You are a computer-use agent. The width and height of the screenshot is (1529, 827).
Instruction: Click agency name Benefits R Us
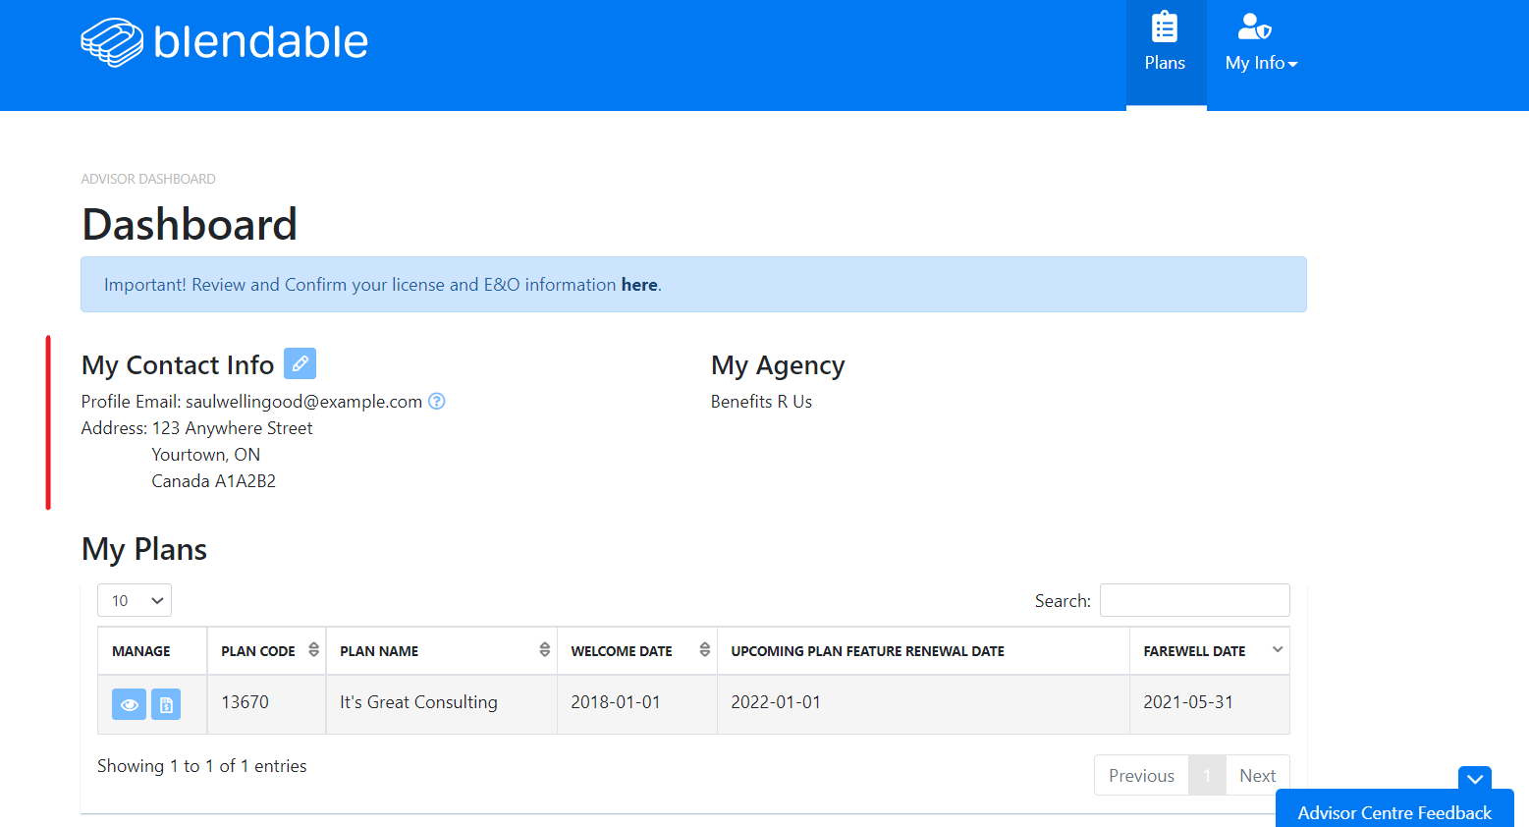(x=761, y=402)
